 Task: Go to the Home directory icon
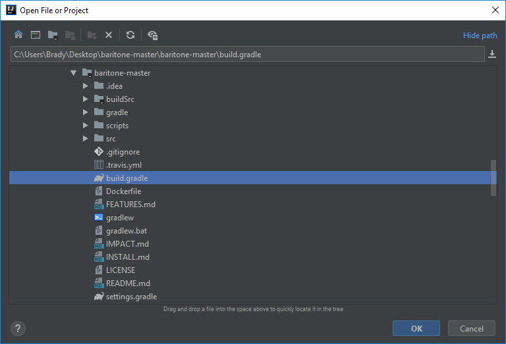point(18,35)
